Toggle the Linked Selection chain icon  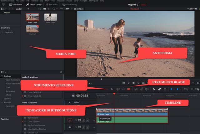159,89
